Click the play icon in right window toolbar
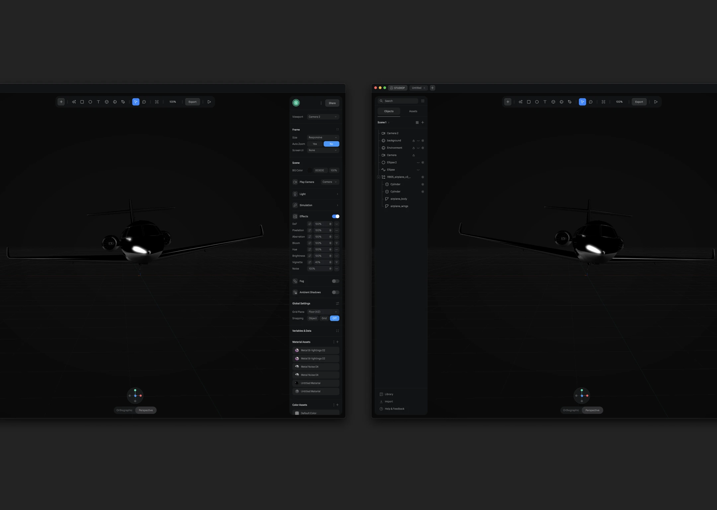This screenshot has width=717, height=510. pos(656,102)
